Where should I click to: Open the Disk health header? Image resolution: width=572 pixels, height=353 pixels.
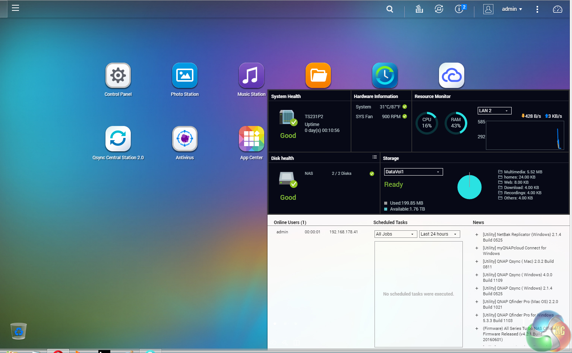282,158
